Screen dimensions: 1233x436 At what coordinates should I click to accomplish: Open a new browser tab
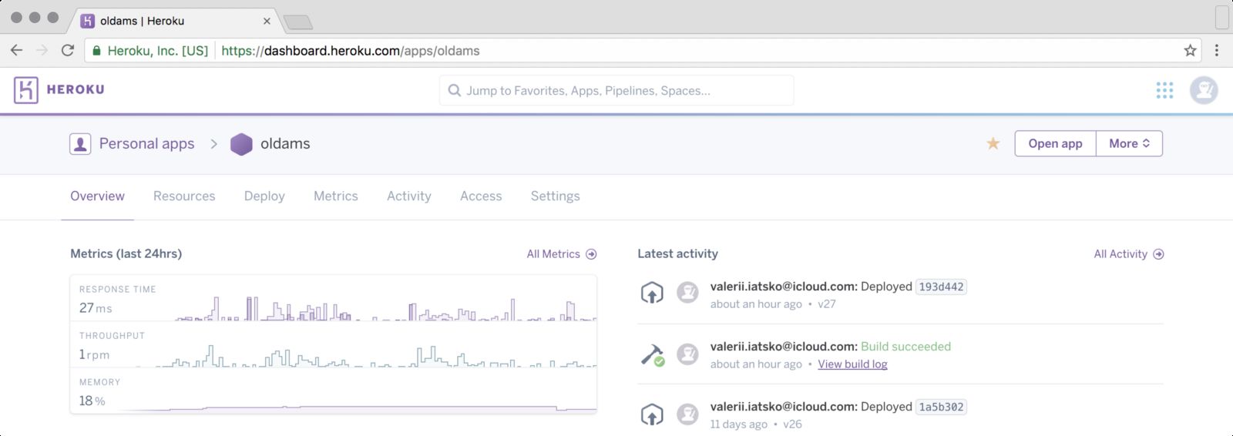[x=297, y=22]
